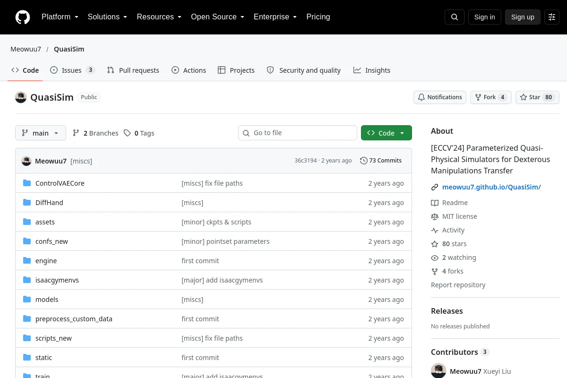Screen dimensions: 567x378
Task: Open the Contributors heading link
Action: point(460,352)
